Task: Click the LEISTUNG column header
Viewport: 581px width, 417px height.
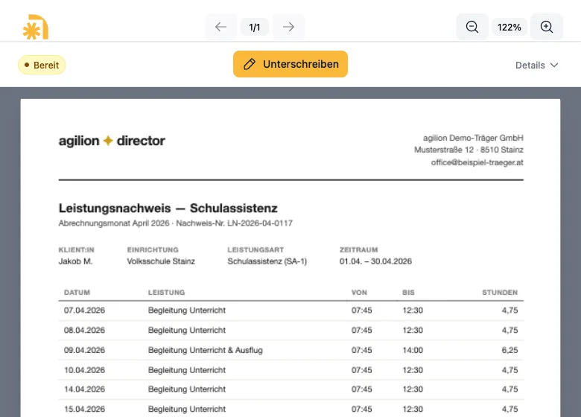Action: 166,293
